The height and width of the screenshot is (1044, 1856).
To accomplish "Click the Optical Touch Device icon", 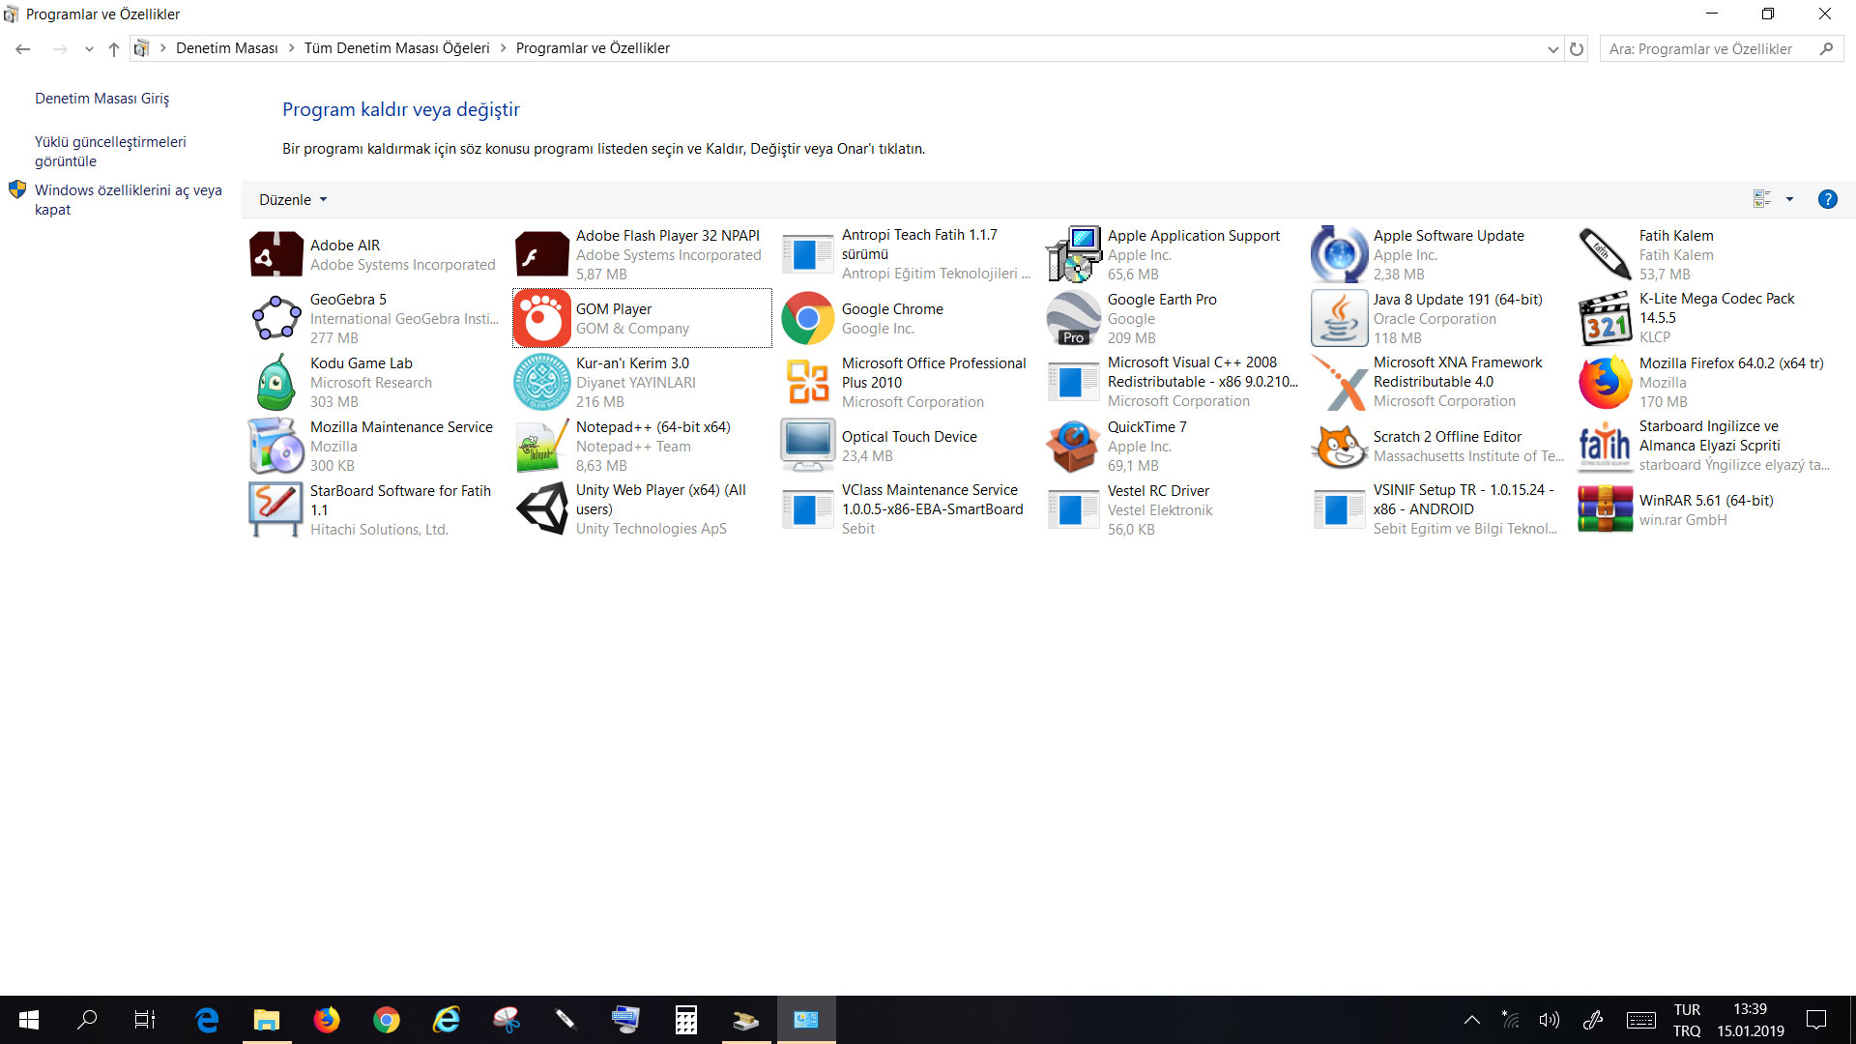I will coord(807,447).
